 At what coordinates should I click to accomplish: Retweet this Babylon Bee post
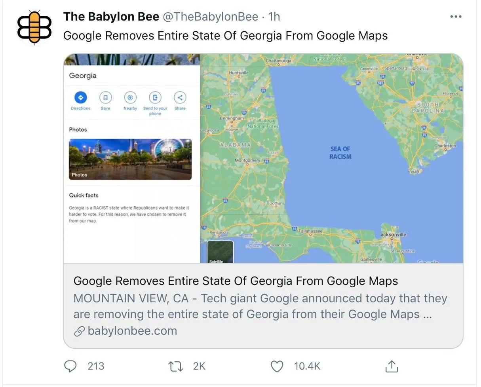(x=175, y=366)
